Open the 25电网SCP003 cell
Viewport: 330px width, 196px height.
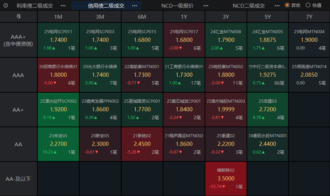point(100,40)
